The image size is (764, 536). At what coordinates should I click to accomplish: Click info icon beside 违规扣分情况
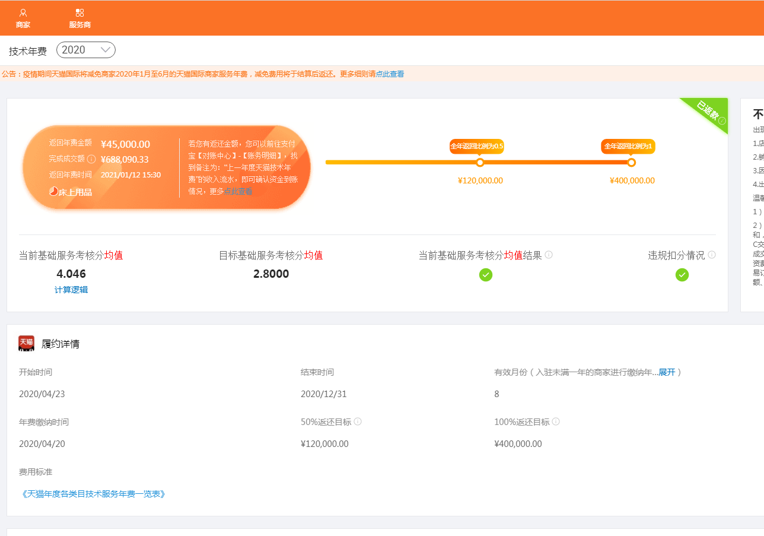tap(712, 255)
